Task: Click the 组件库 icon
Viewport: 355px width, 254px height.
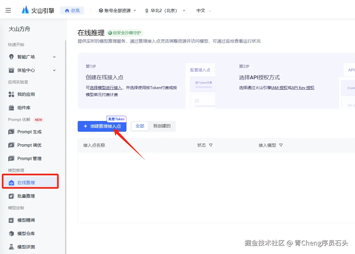Action: 11,108
